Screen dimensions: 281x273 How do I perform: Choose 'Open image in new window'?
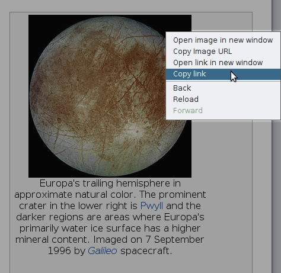point(223,40)
